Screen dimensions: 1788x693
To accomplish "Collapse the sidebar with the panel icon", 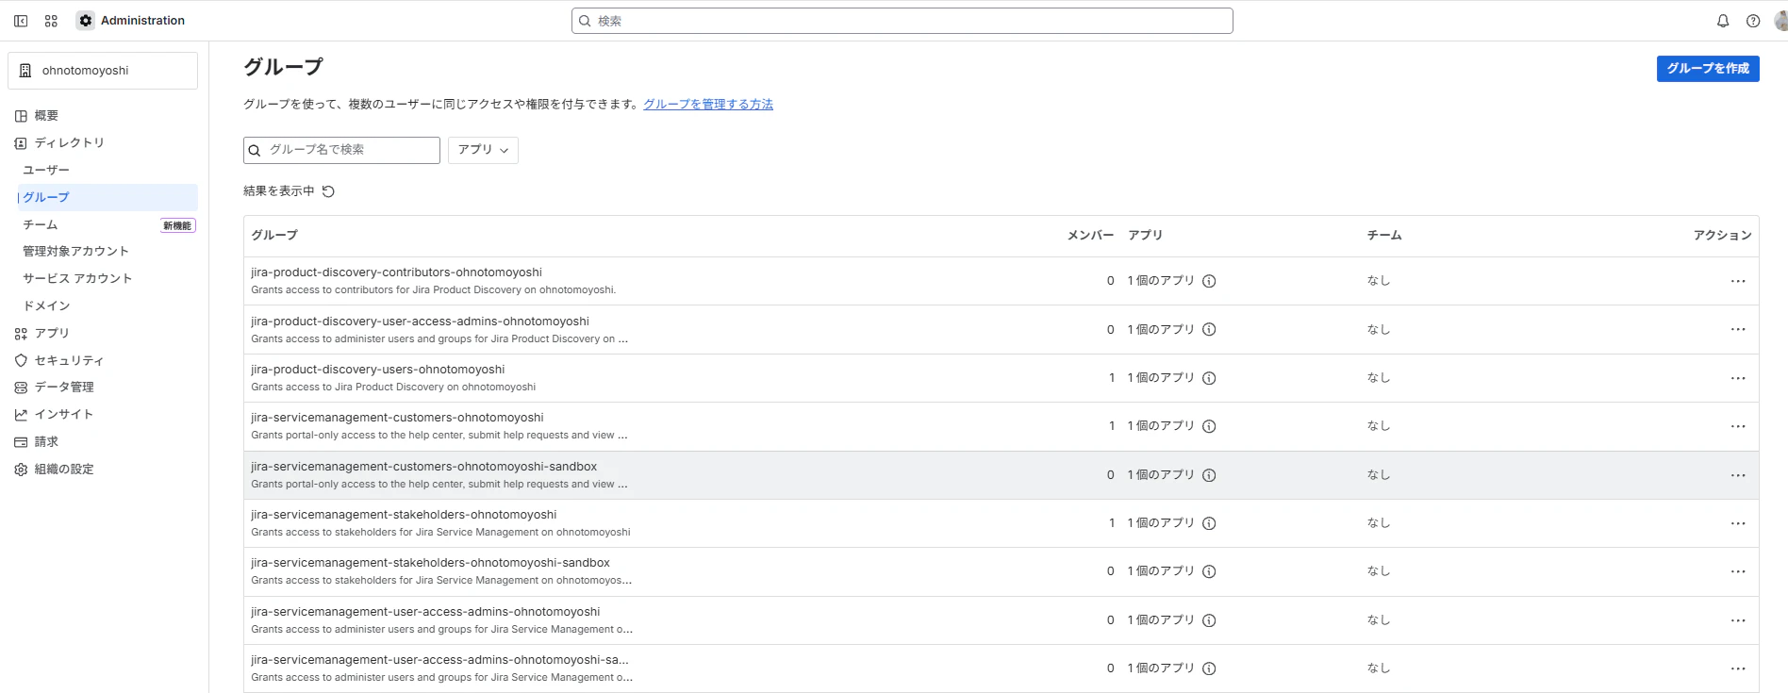I will (21, 21).
